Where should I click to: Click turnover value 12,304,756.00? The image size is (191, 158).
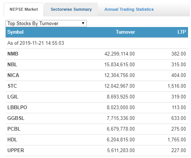(x=119, y=75)
